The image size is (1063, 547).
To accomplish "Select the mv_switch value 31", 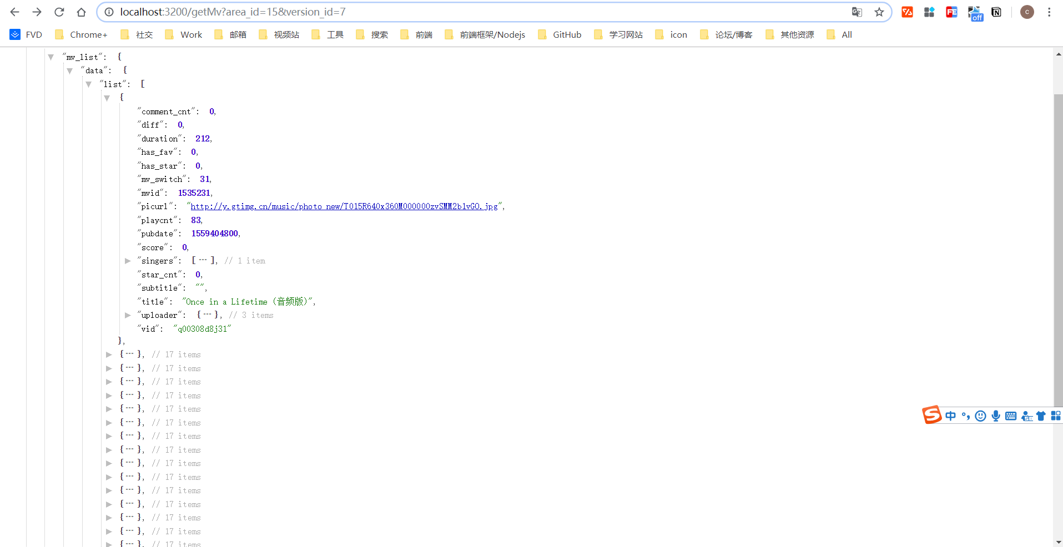I will coord(205,179).
